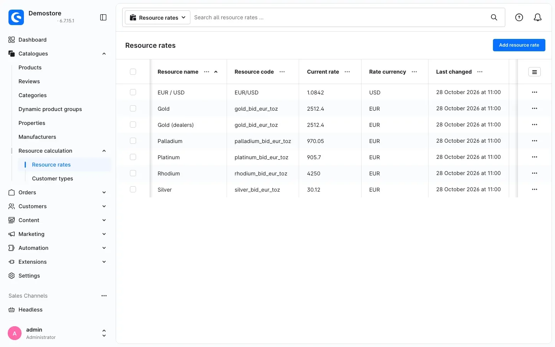
Task: Open Sales Channels options menu
Action: point(104,296)
